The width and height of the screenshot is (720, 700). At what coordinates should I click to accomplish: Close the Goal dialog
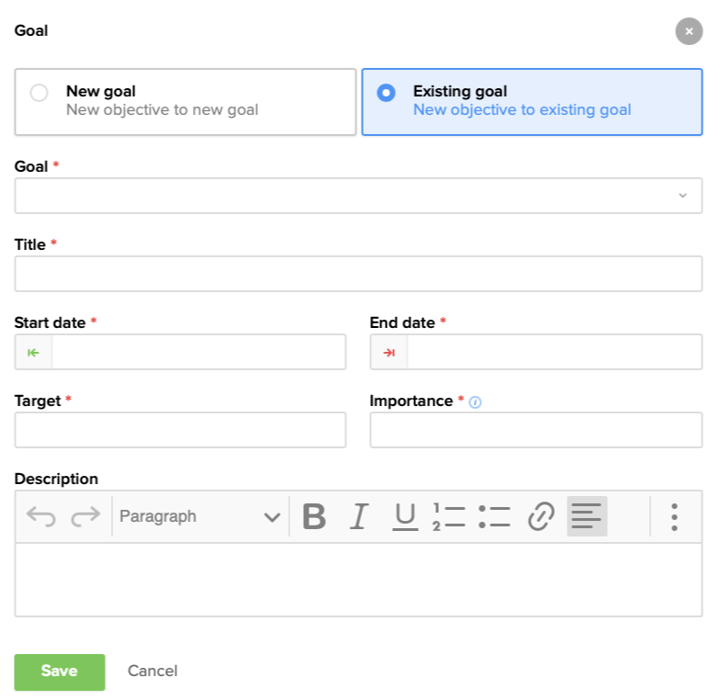click(689, 31)
